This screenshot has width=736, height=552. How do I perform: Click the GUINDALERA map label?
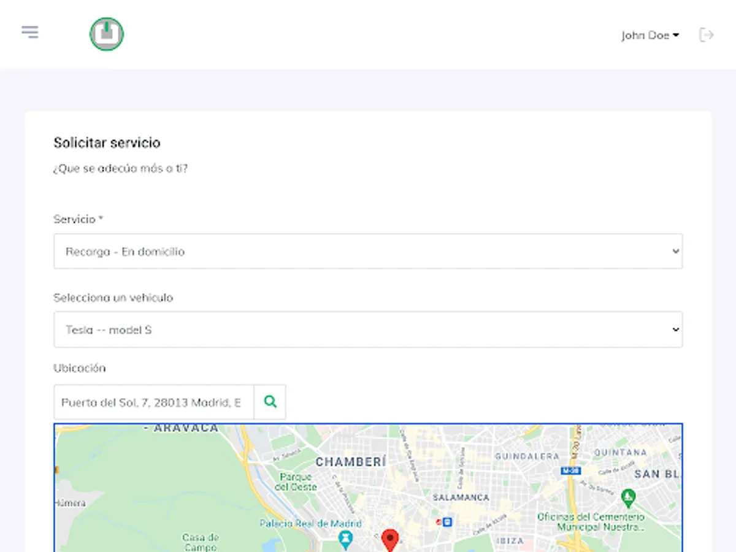(x=527, y=456)
